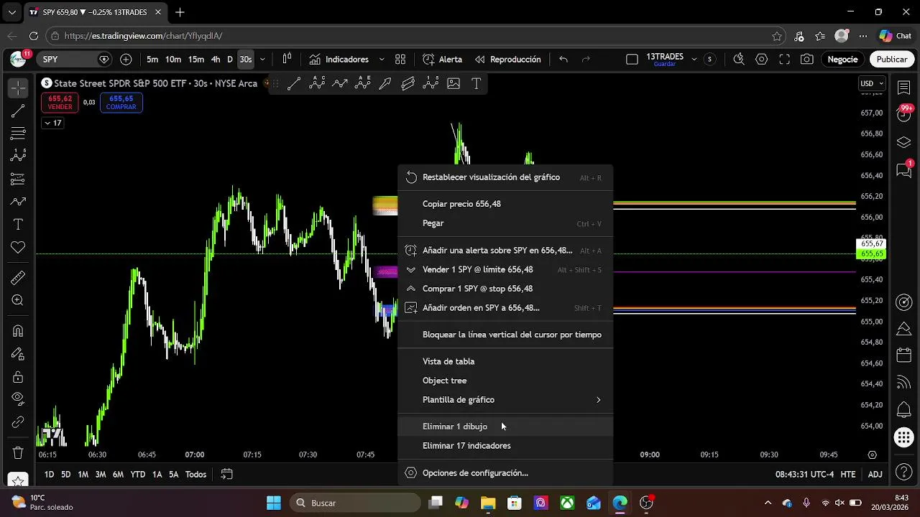Image resolution: width=920 pixels, height=517 pixels.
Task: Click VENDER 655,62 sell button
Action: [x=60, y=103]
